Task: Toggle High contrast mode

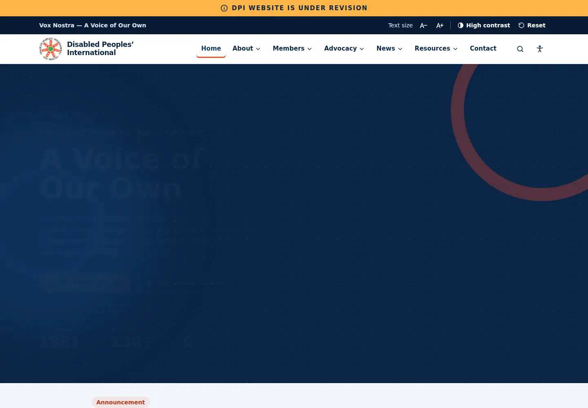Action: click(x=484, y=25)
